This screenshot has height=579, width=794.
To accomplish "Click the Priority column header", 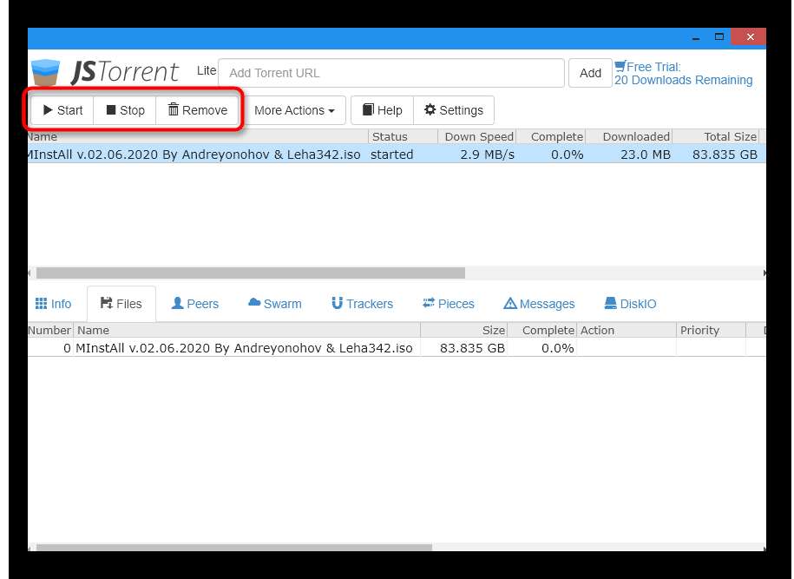I will click(x=711, y=330).
